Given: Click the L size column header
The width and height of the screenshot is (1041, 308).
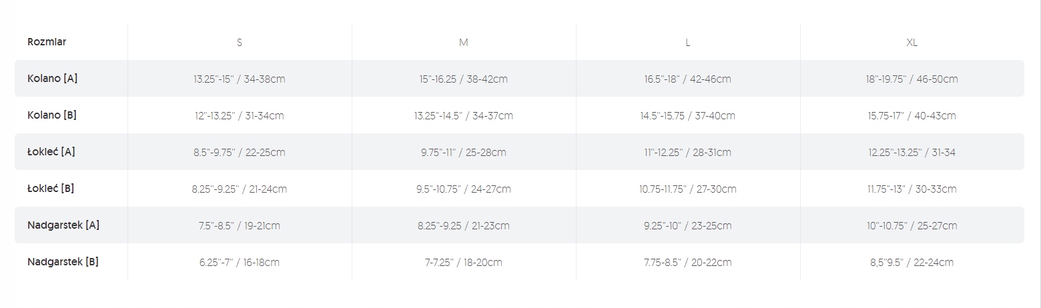Looking at the screenshot, I should tap(688, 42).
